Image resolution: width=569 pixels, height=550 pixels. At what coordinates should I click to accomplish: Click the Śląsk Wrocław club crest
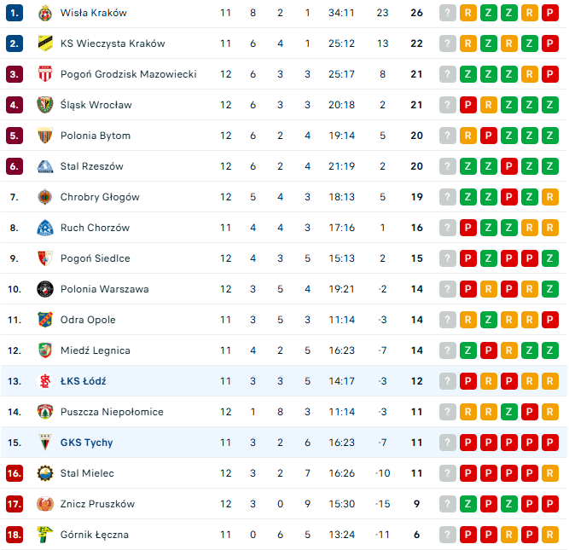pos(45,105)
